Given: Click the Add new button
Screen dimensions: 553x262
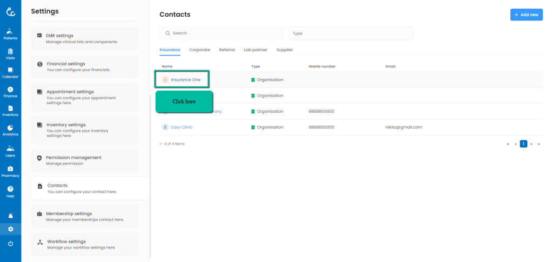Looking at the screenshot, I should pyautogui.click(x=526, y=15).
